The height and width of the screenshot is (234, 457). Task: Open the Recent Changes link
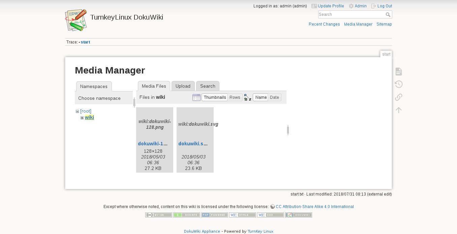[x=324, y=24]
